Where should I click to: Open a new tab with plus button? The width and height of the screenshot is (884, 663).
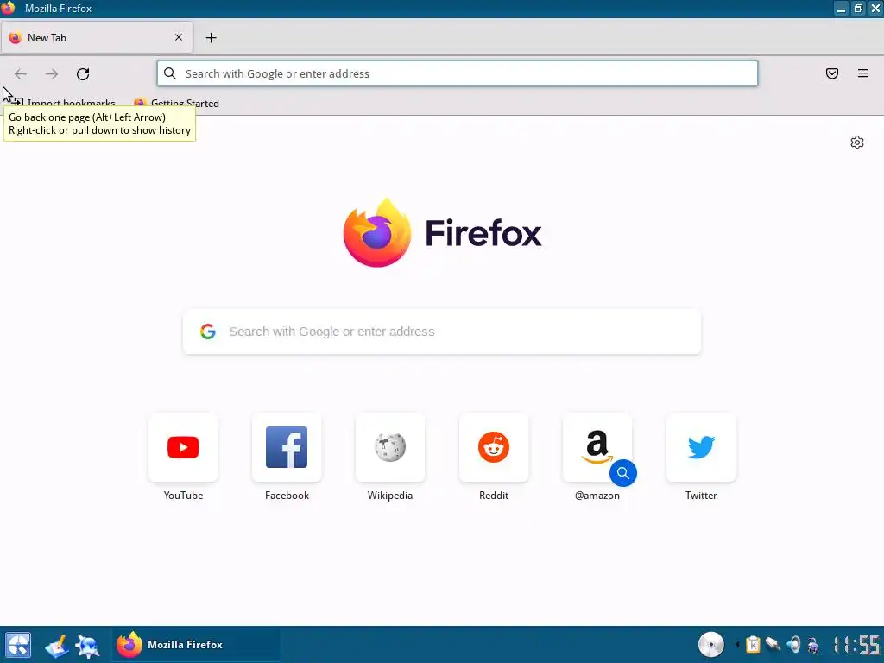pyautogui.click(x=211, y=38)
